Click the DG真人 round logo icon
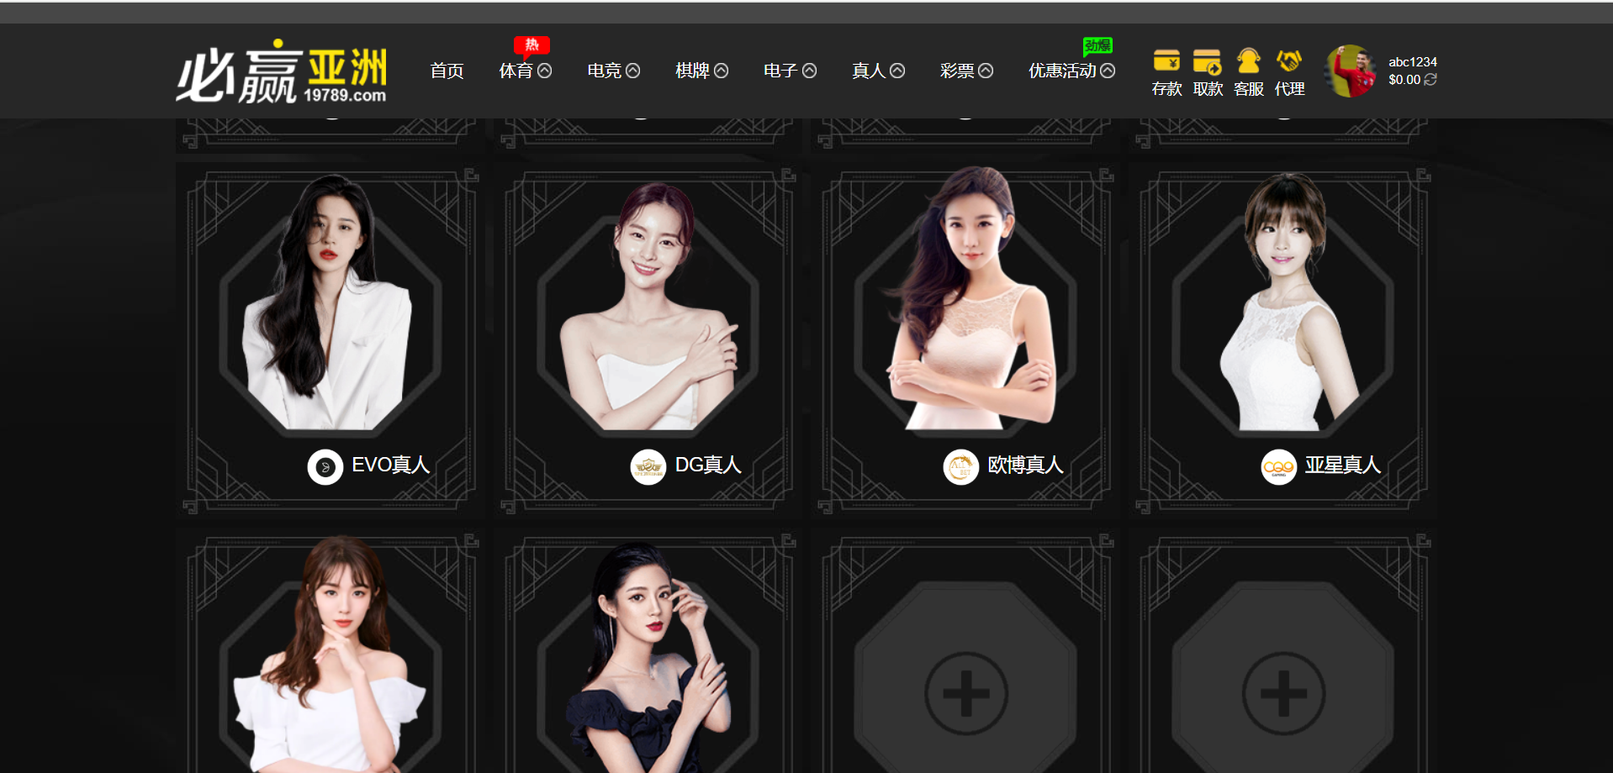 [x=648, y=467]
